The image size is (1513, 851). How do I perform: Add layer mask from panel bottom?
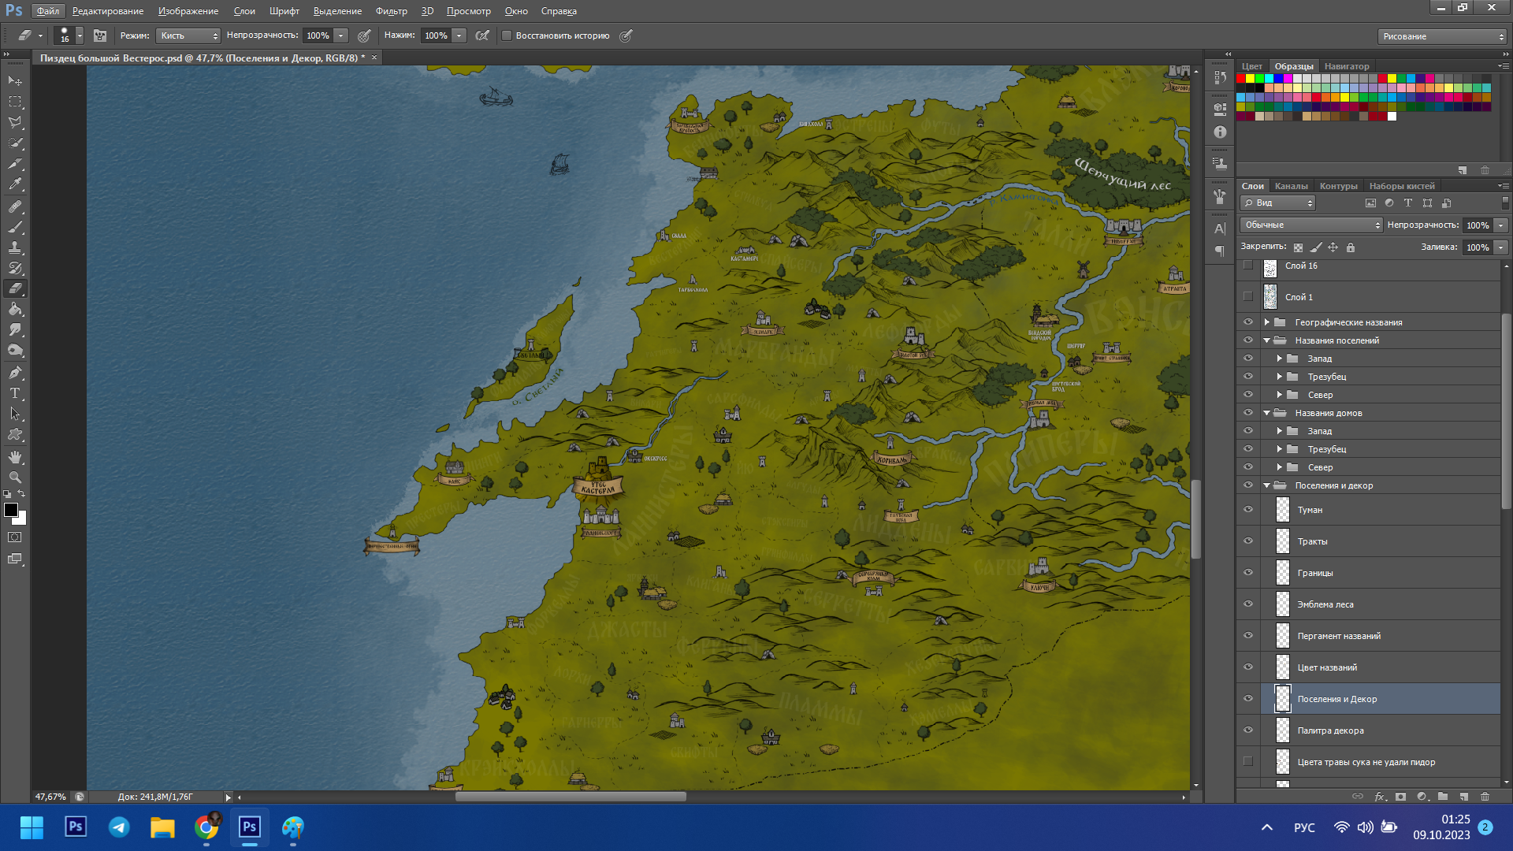(1400, 797)
